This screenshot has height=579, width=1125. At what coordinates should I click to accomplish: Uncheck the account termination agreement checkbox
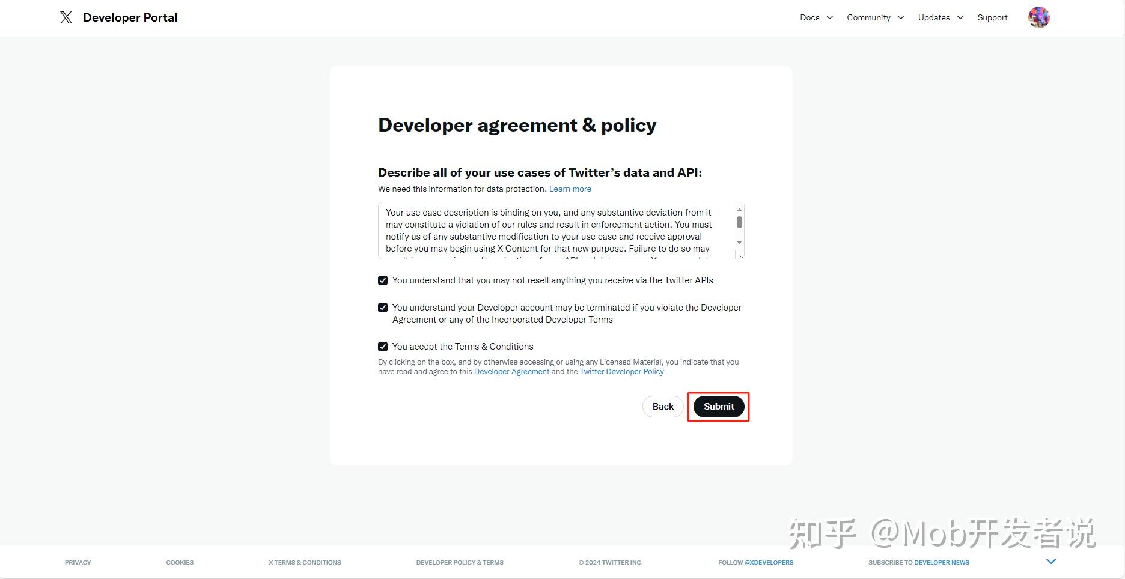click(x=383, y=307)
